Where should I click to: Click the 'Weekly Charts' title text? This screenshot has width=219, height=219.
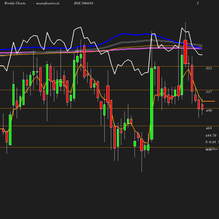(15, 3)
